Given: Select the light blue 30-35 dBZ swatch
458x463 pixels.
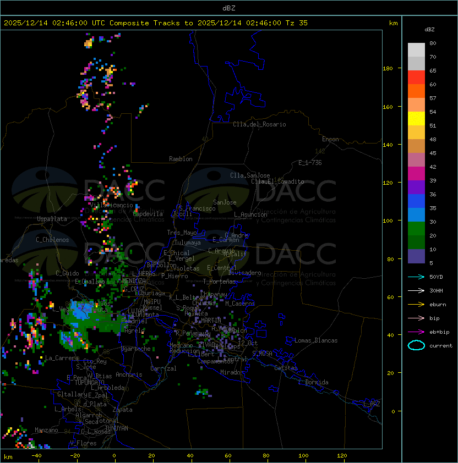Looking at the screenshot, I should click(x=416, y=215).
